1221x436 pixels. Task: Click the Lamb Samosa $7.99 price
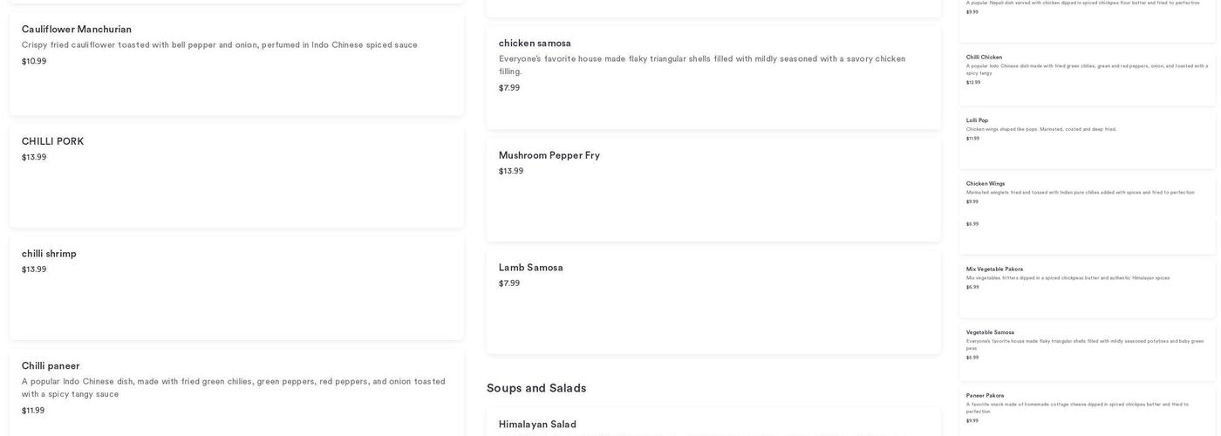point(509,283)
